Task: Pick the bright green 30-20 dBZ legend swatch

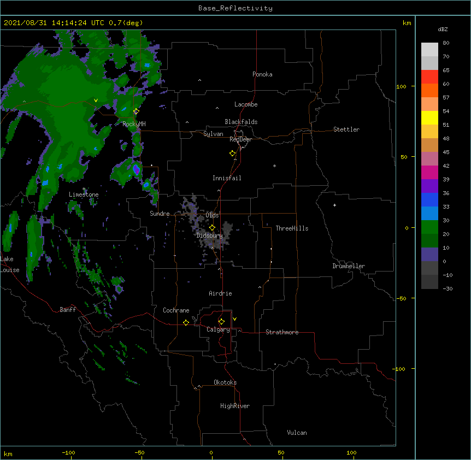Action: (x=429, y=227)
